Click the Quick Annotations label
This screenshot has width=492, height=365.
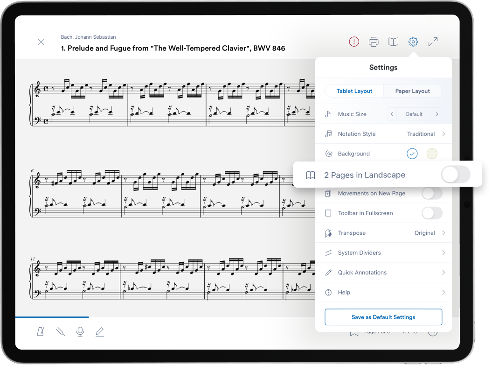362,273
